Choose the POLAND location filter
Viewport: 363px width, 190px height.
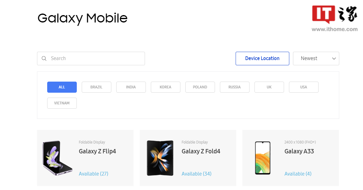[200, 87]
